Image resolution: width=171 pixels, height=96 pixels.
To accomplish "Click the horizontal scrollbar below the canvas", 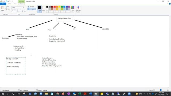I will (x=85, y=88).
